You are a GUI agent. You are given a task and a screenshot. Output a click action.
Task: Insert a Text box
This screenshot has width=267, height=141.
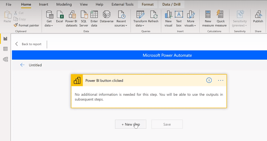pyautogui.click(x=179, y=19)
